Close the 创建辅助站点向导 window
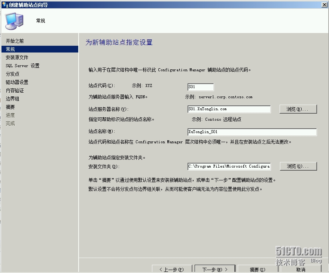The width and height of the screenshot is (329, 273). [x=324, y=5]
